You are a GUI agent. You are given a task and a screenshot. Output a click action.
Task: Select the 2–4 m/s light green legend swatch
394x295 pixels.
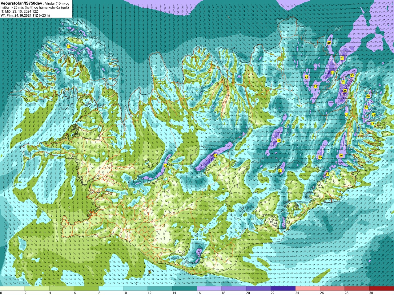point(37,289)
